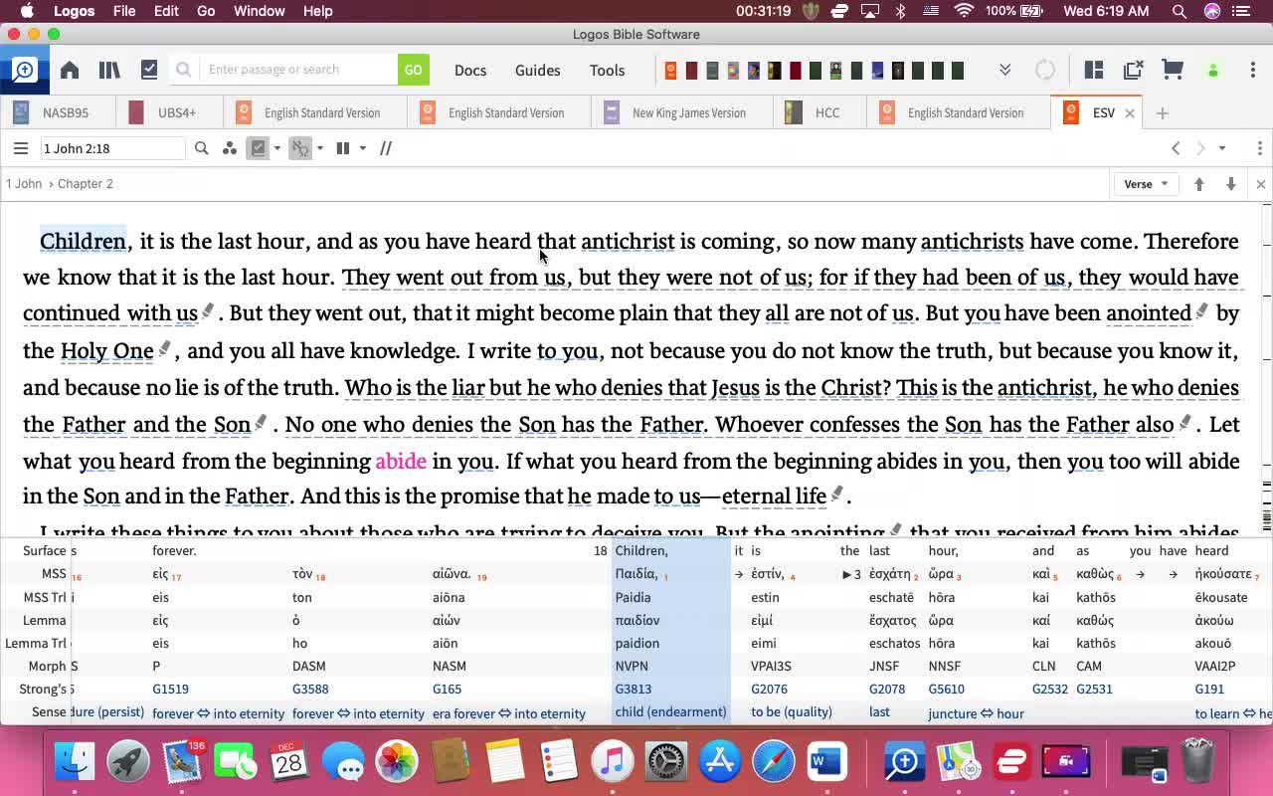Image resolution: width=1273 pixels, height=796 pixels.
Task: Open interlinear pane options dropdown arrow
Action: click(277, 148)
